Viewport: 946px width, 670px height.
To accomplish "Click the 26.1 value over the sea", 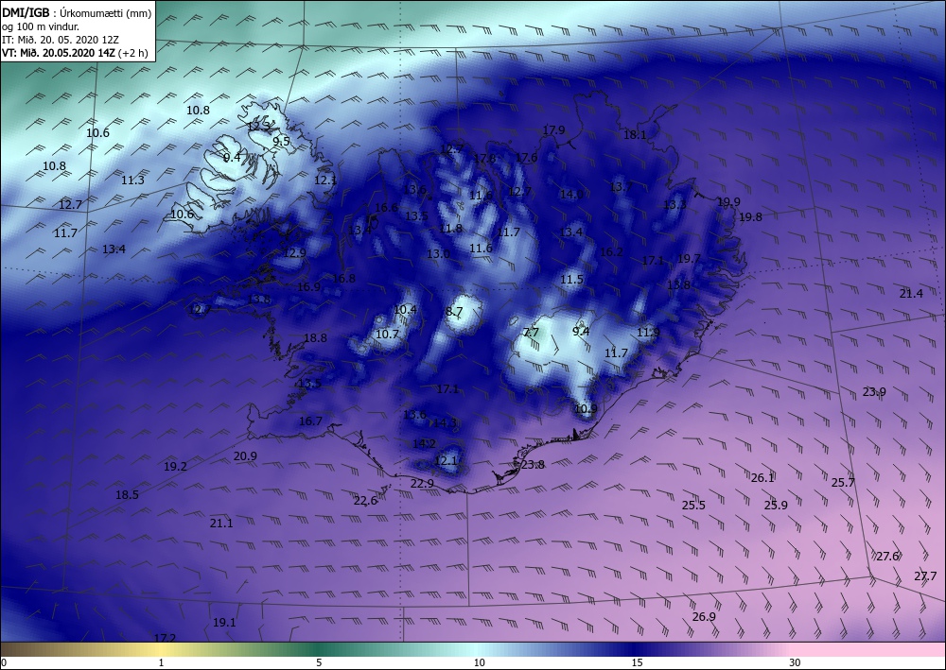I will (762, 478).
